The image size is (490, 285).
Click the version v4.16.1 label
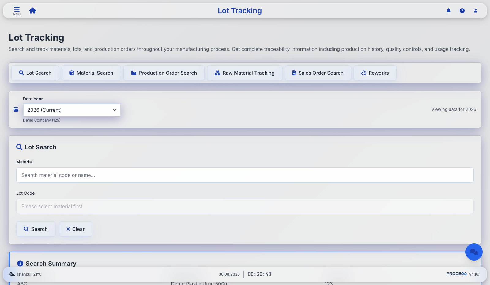coord(475,274)
